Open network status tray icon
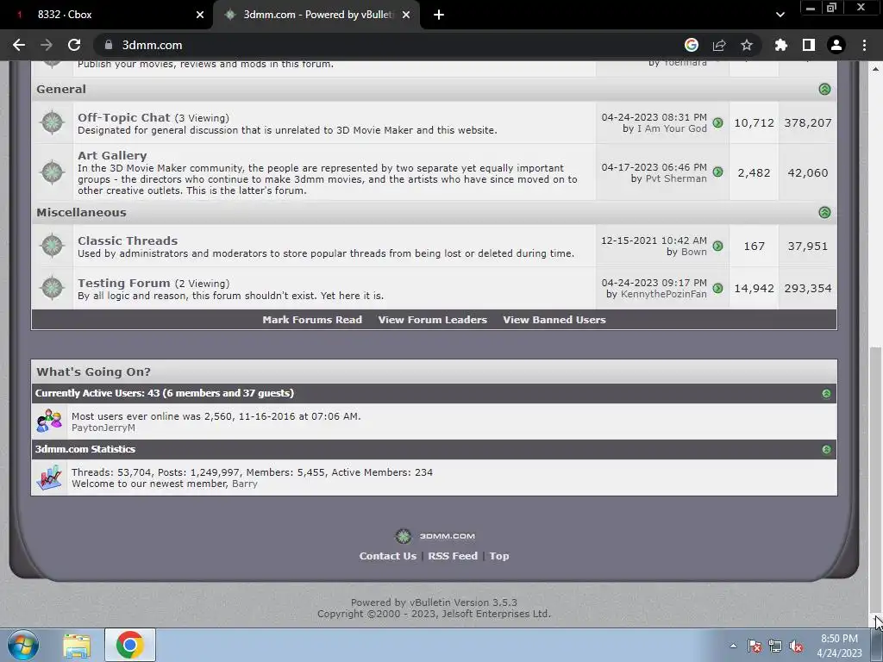 pyautogui.click(x=775, y=646)
